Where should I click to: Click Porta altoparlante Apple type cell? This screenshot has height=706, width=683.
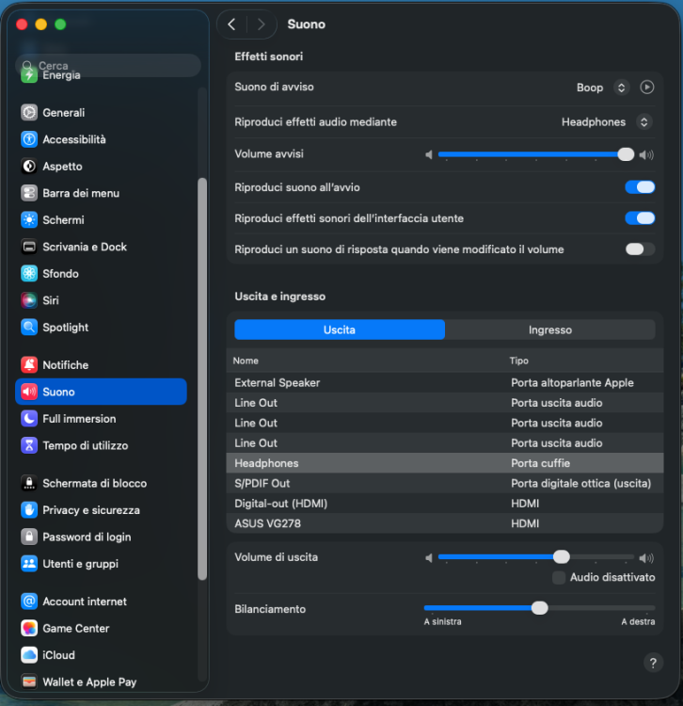pyautogui.click(x=572, y=383)
